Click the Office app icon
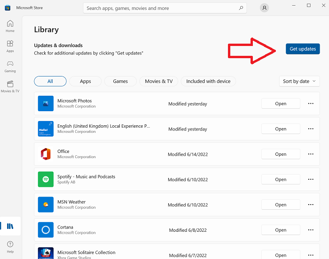Screen dimensions: 329x259 coord(46,154)
